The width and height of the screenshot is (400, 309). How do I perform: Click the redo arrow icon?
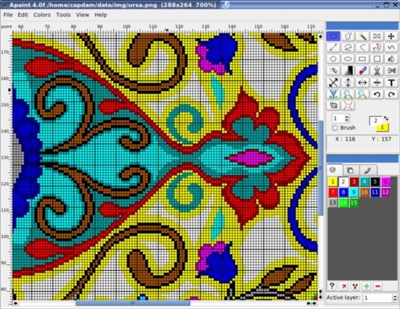coord(391,95)
